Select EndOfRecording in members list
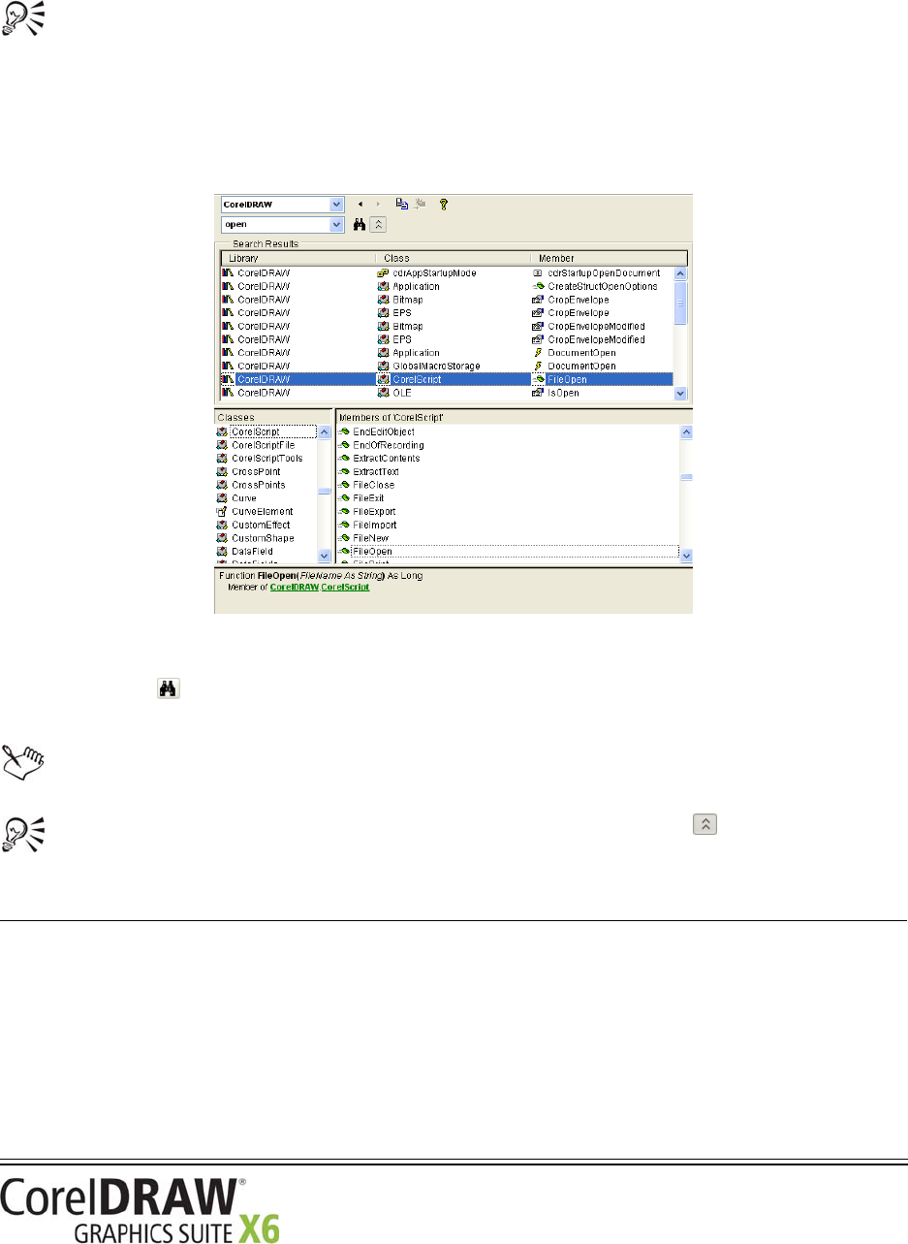Viewport: 908px width, 1244px height. (389, 445)
